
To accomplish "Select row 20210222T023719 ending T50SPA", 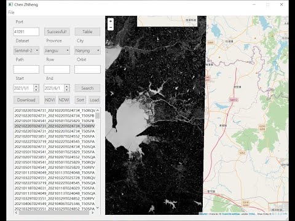I will tap(55, 142).
